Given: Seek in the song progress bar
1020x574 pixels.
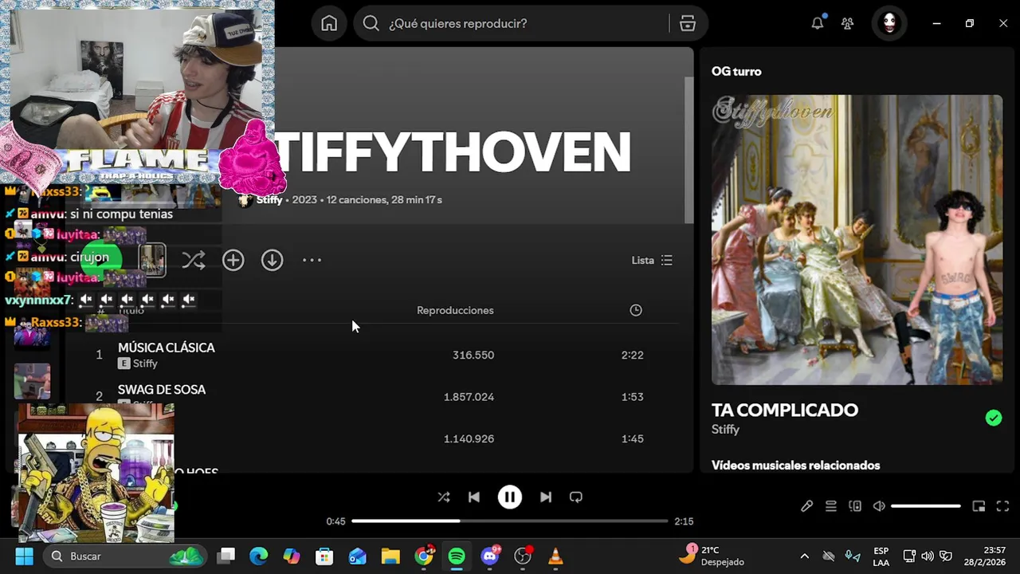Looking at the screenshot, I should [510, 521].
